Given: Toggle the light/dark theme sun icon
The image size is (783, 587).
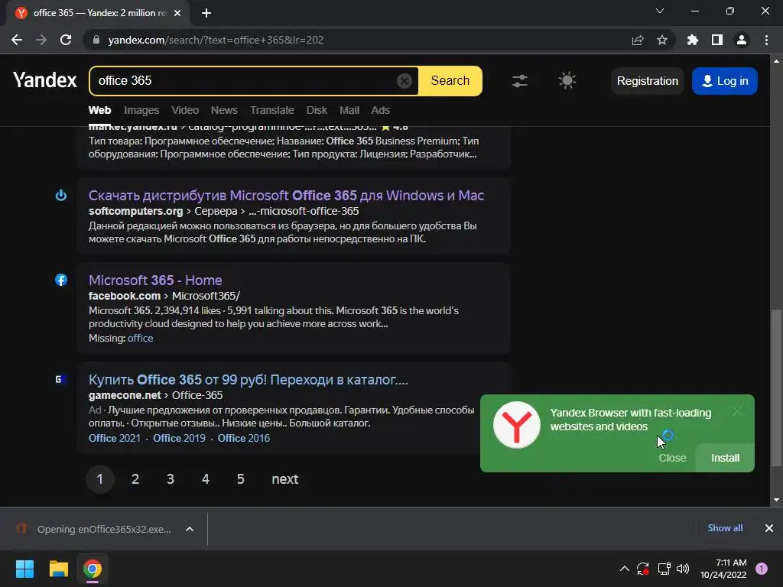Looking at the screenshot, I should click(567, 80).
